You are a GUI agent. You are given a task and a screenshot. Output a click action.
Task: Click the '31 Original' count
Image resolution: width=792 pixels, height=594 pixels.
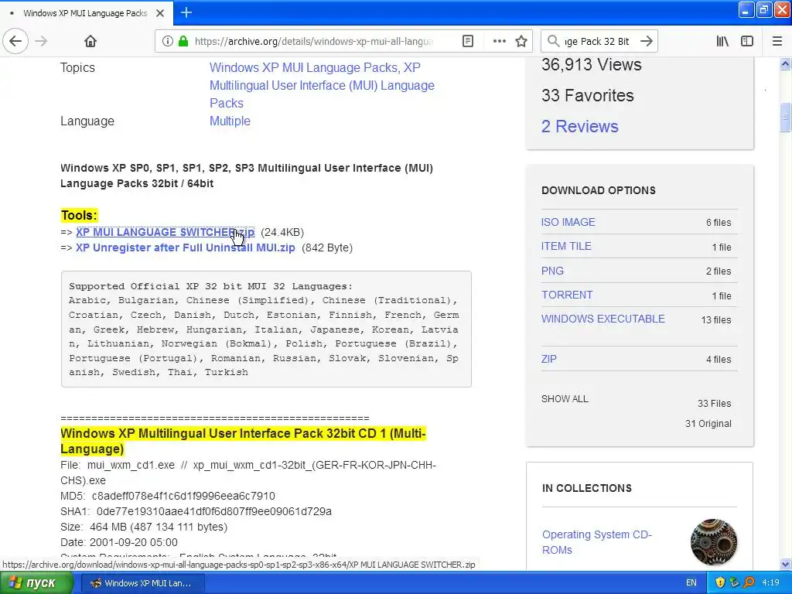pos(708,423)
